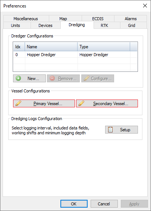Open the RTK tab

coord(104,25)
